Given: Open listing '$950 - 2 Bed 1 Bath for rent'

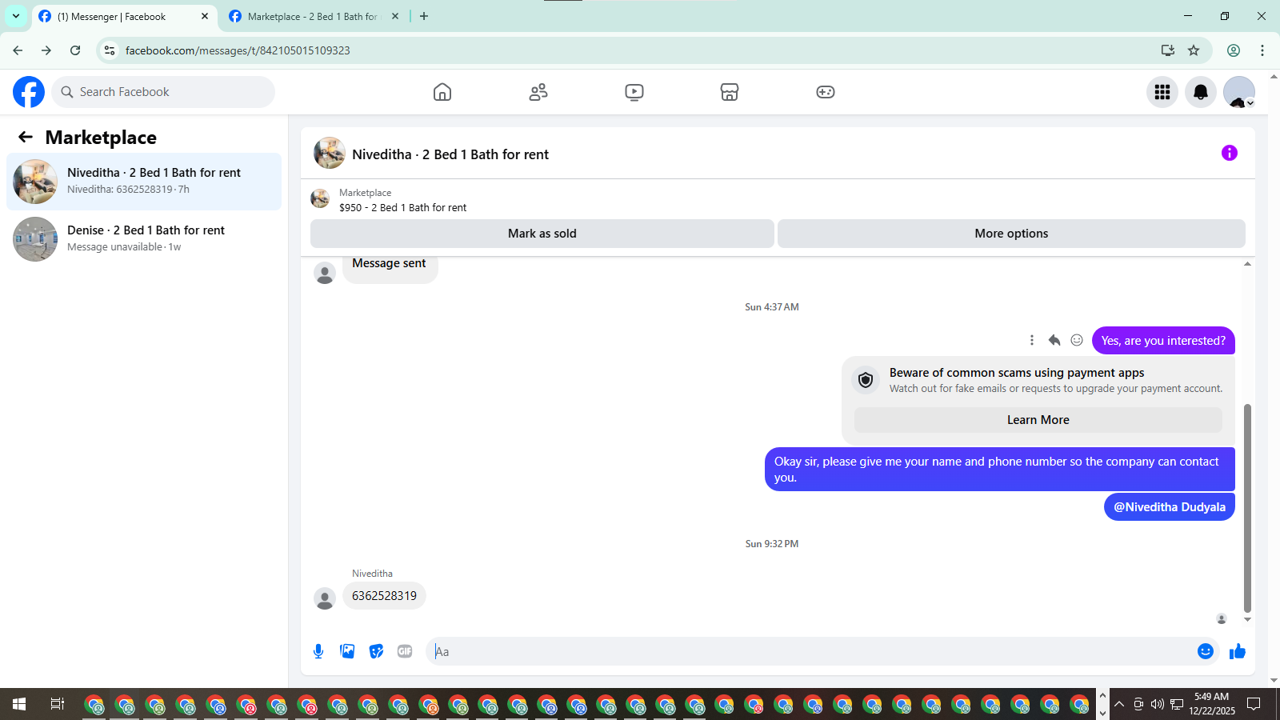Looking at the screenshot, I should coord(402,207).
